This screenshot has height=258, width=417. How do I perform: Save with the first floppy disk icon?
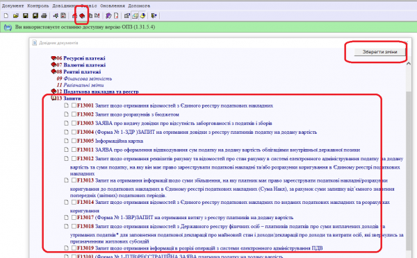25,16
